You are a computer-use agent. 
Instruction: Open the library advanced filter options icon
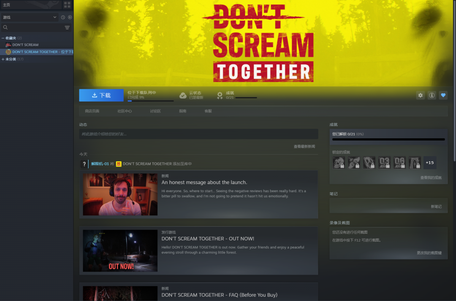pos(67,27)
